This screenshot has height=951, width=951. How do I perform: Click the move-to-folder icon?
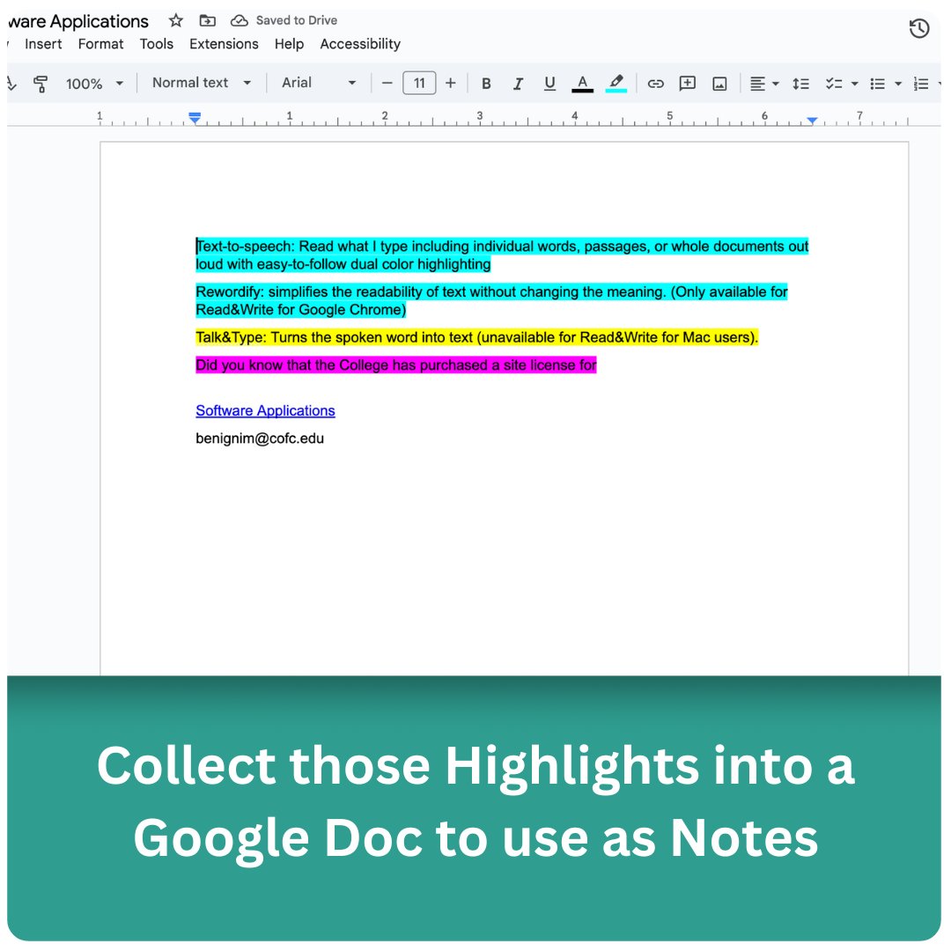click(x=208, y=20)
